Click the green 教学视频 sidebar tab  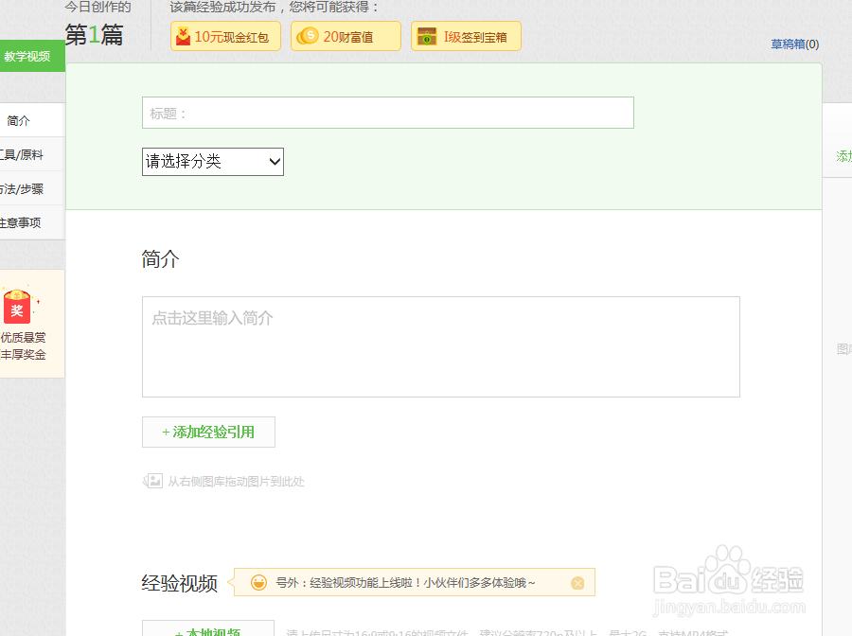click(x=27, y=55)
